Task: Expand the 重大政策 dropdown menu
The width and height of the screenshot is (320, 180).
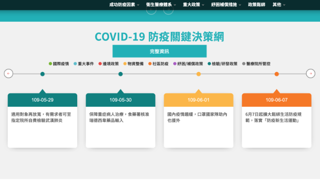Action: click(x=193, y=5)
